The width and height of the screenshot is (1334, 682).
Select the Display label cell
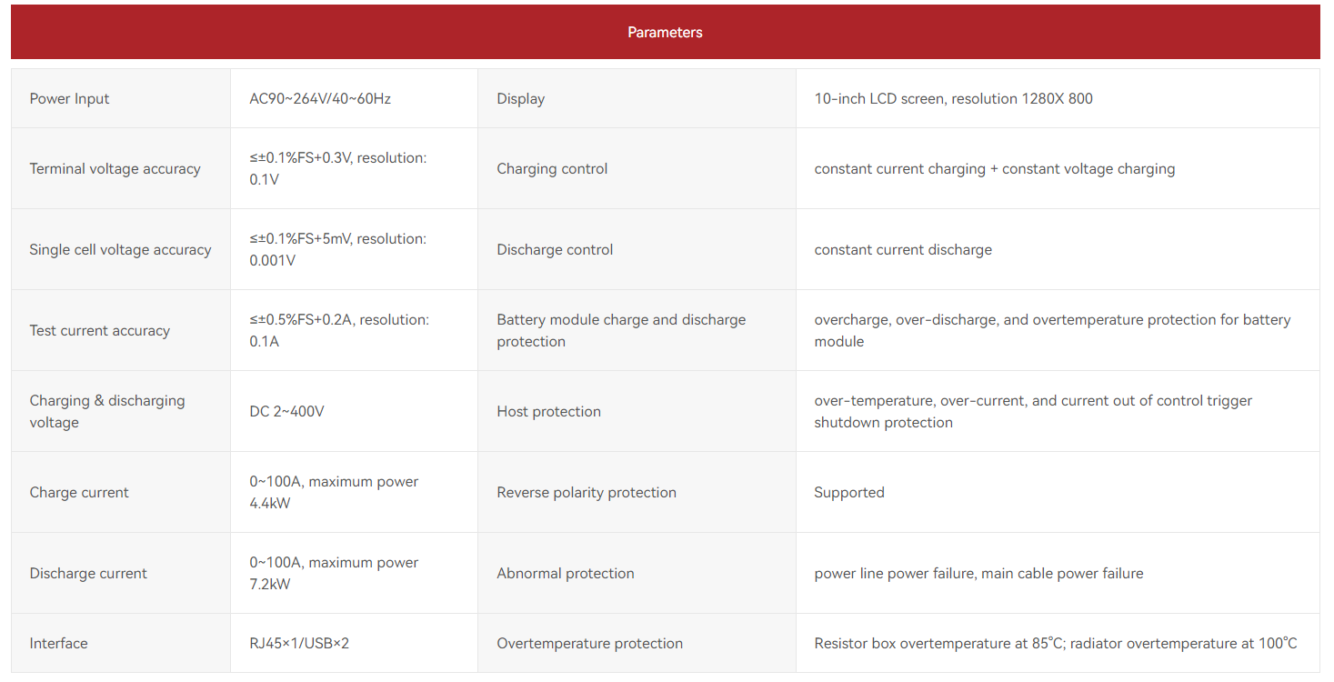click(x=637, y=98)
